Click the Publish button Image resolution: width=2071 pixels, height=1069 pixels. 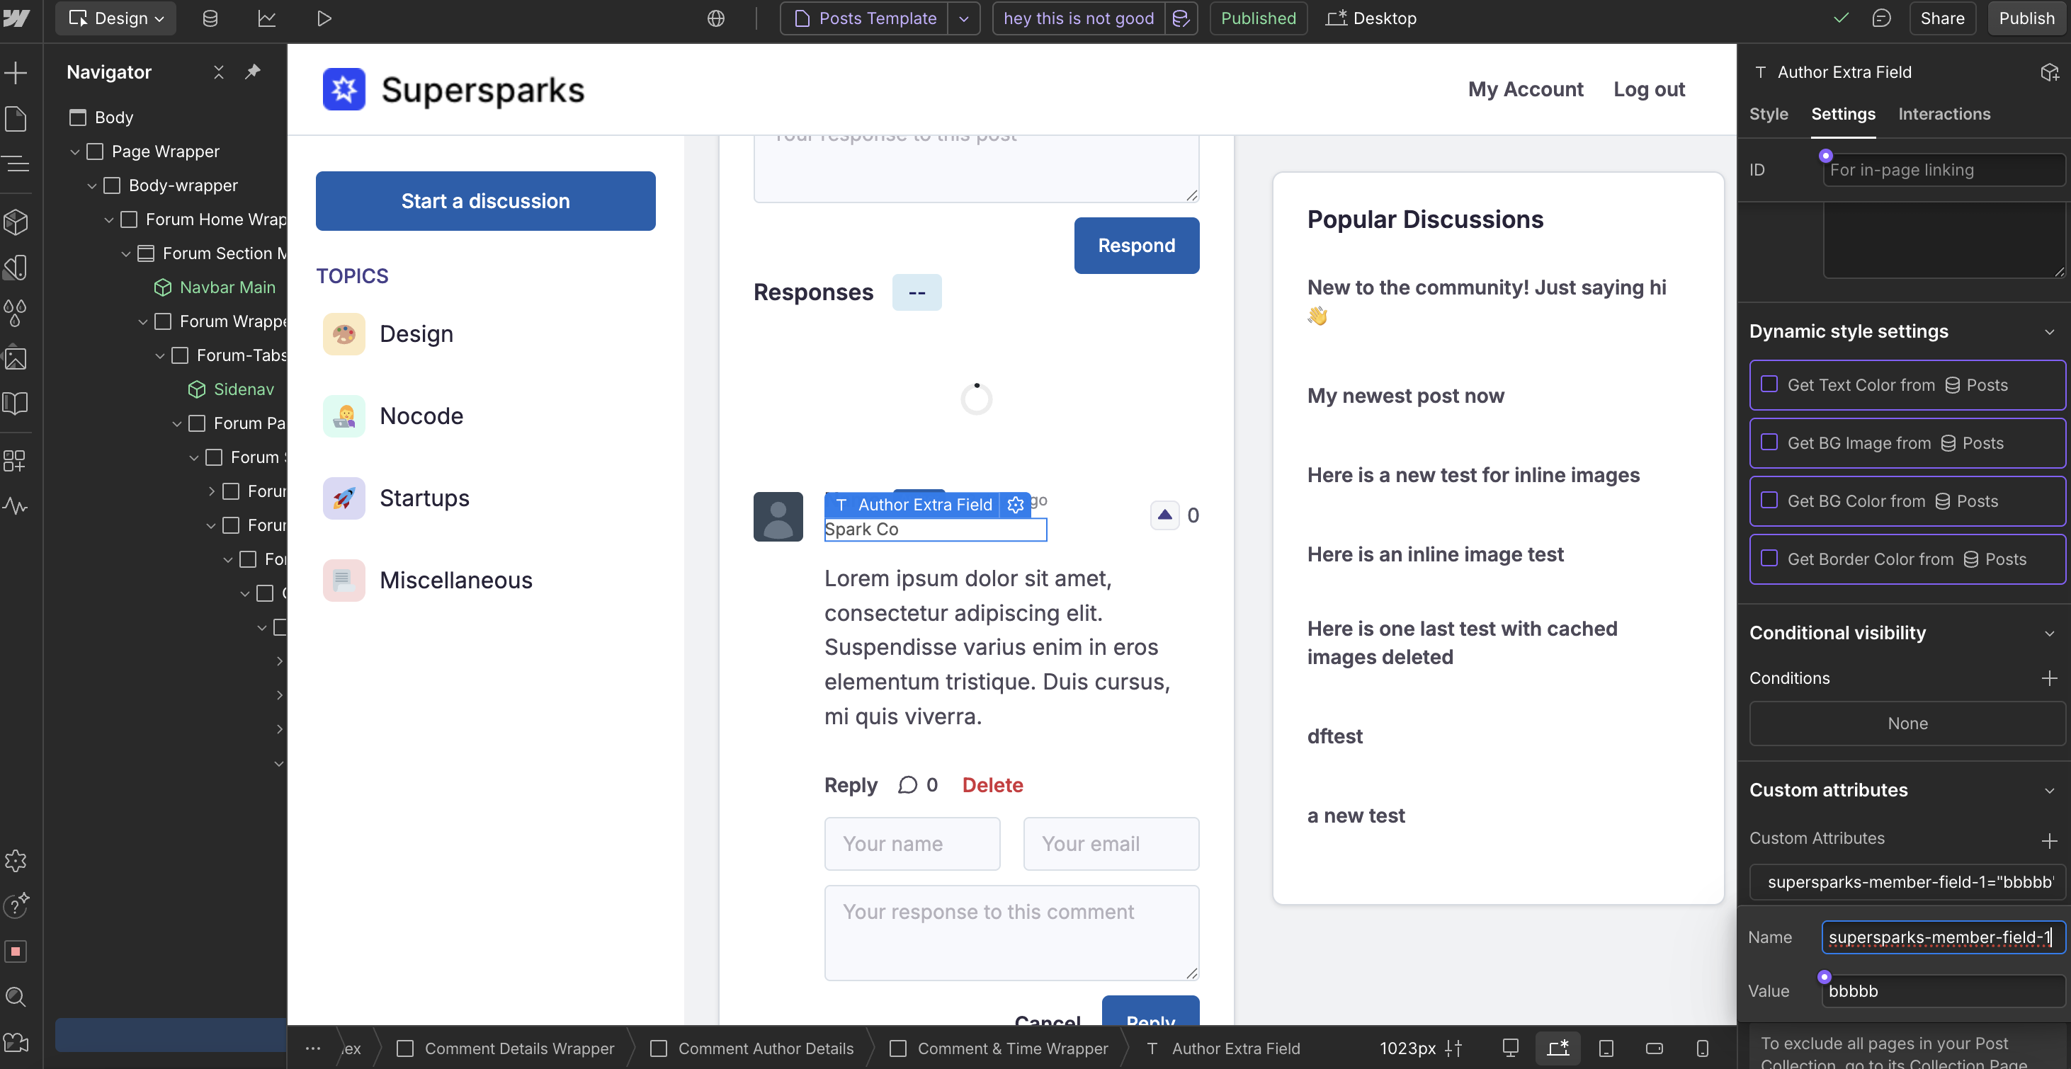tap(2026, 18)
